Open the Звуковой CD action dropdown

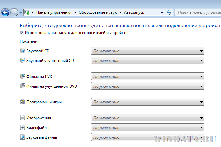click(148, 51)
